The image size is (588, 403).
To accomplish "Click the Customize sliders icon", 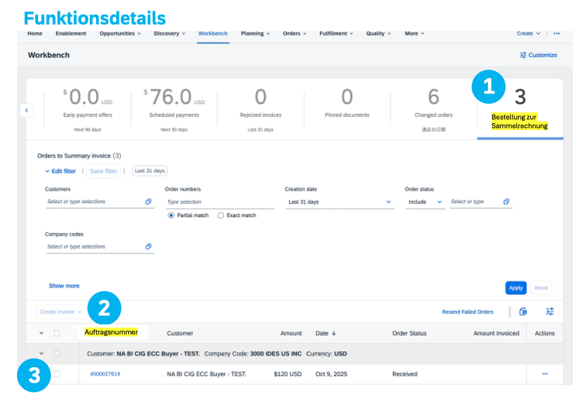I will click(x=523, y=55).
